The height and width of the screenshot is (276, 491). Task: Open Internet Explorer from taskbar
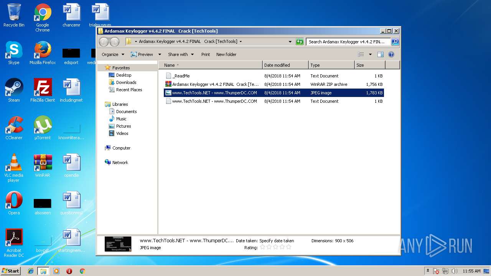click(x=31, y=271)
